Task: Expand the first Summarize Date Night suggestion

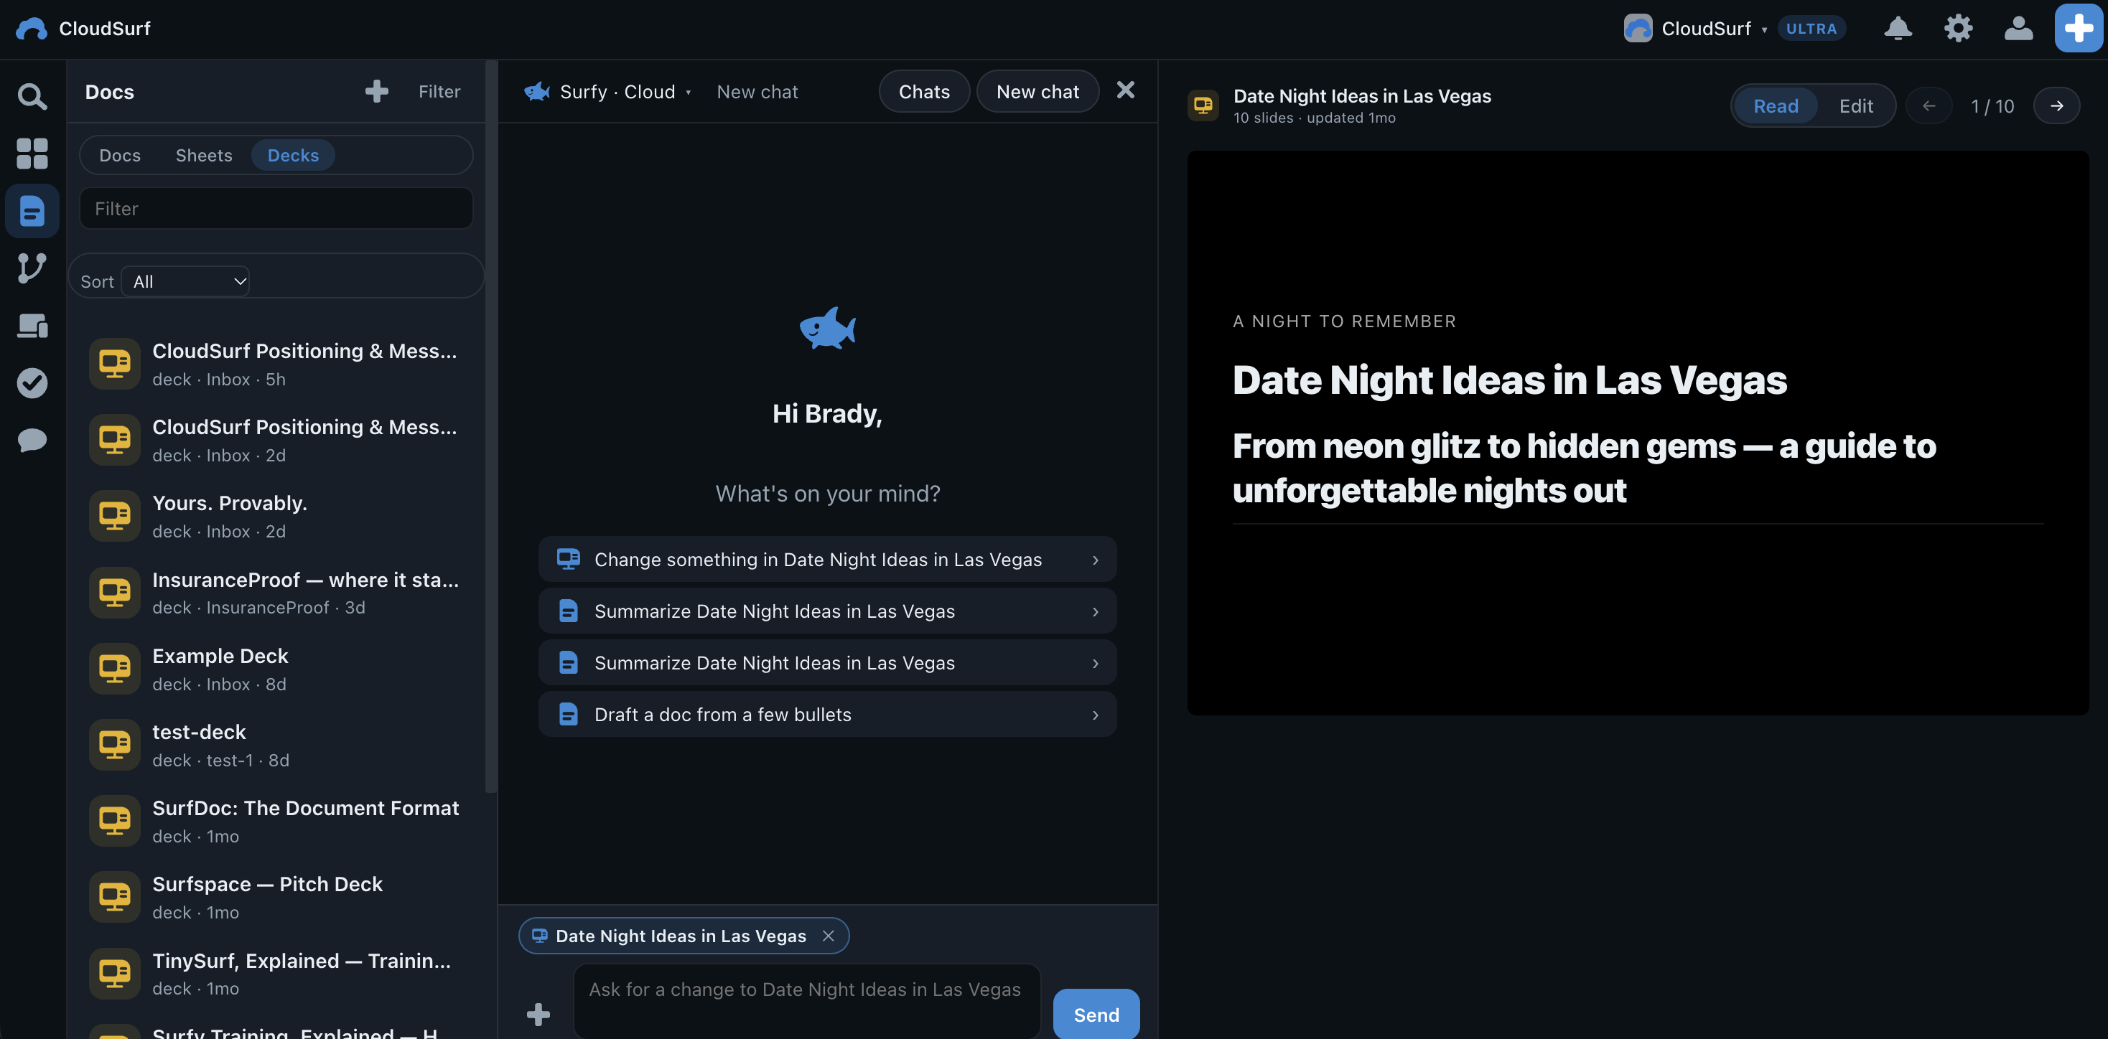Action: [x=827, y=611]
